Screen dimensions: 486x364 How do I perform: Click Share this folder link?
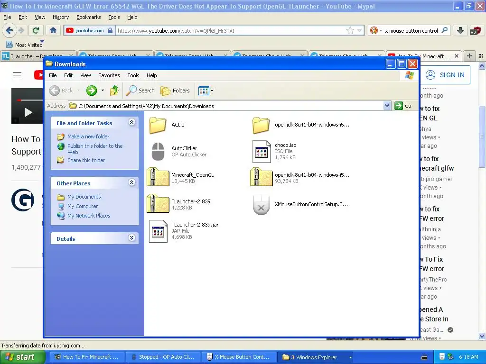[x=86, y=160]
